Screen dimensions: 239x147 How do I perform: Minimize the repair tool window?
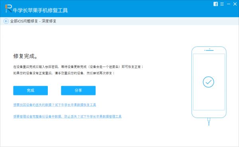click(229, 4)
